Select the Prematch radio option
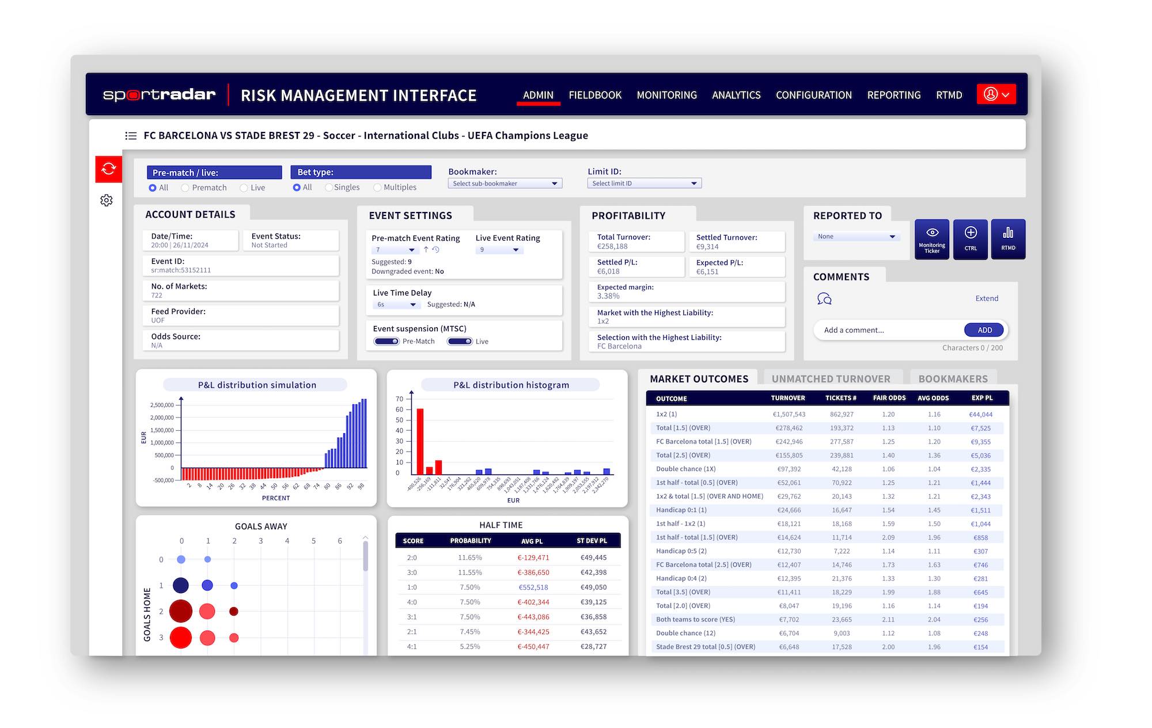 click(185, 188)
